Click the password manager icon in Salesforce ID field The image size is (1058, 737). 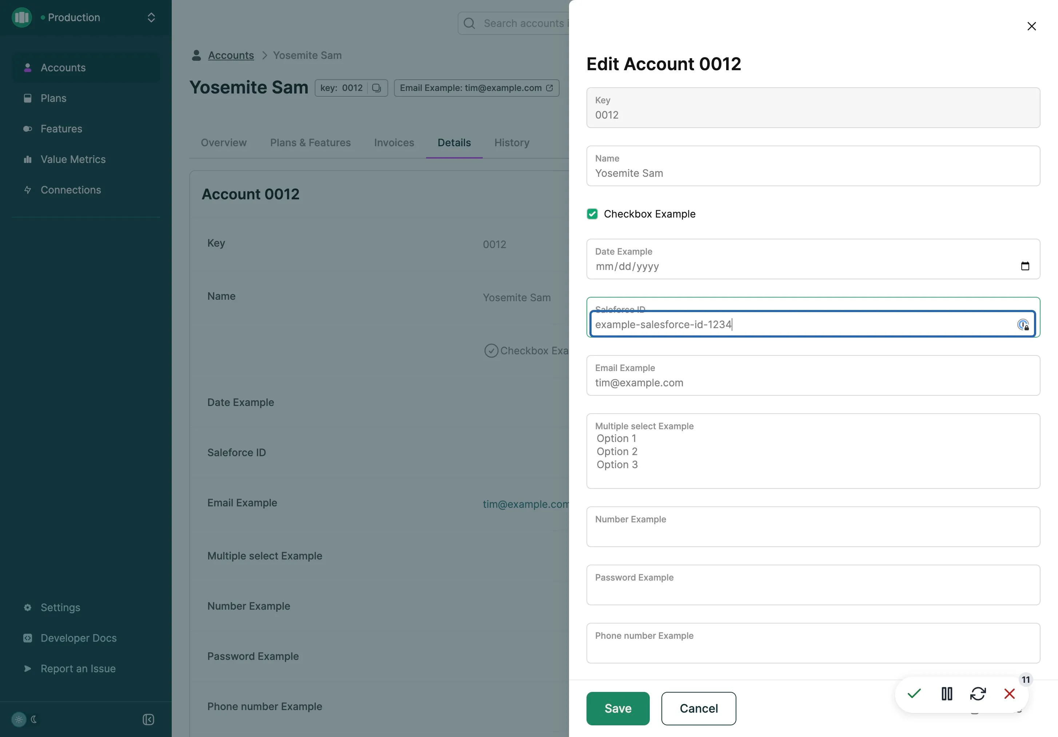tap(1023, 325)
